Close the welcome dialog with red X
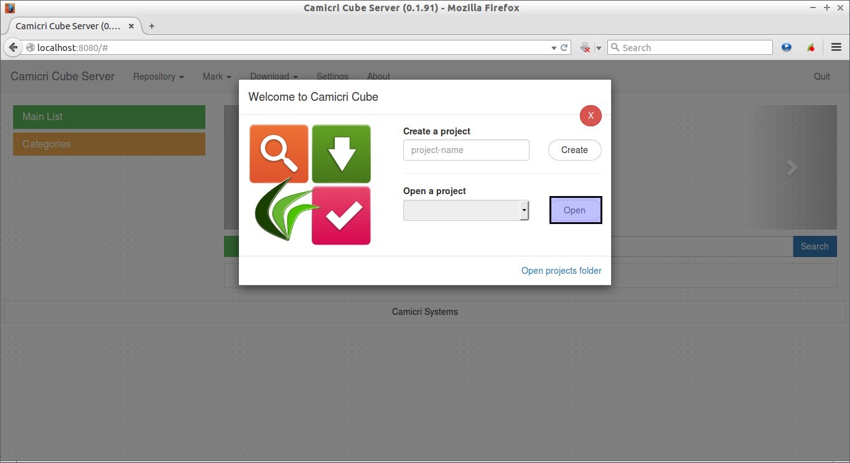The width and height of the screenshot is (850, 463). click(x=591, y=116)
